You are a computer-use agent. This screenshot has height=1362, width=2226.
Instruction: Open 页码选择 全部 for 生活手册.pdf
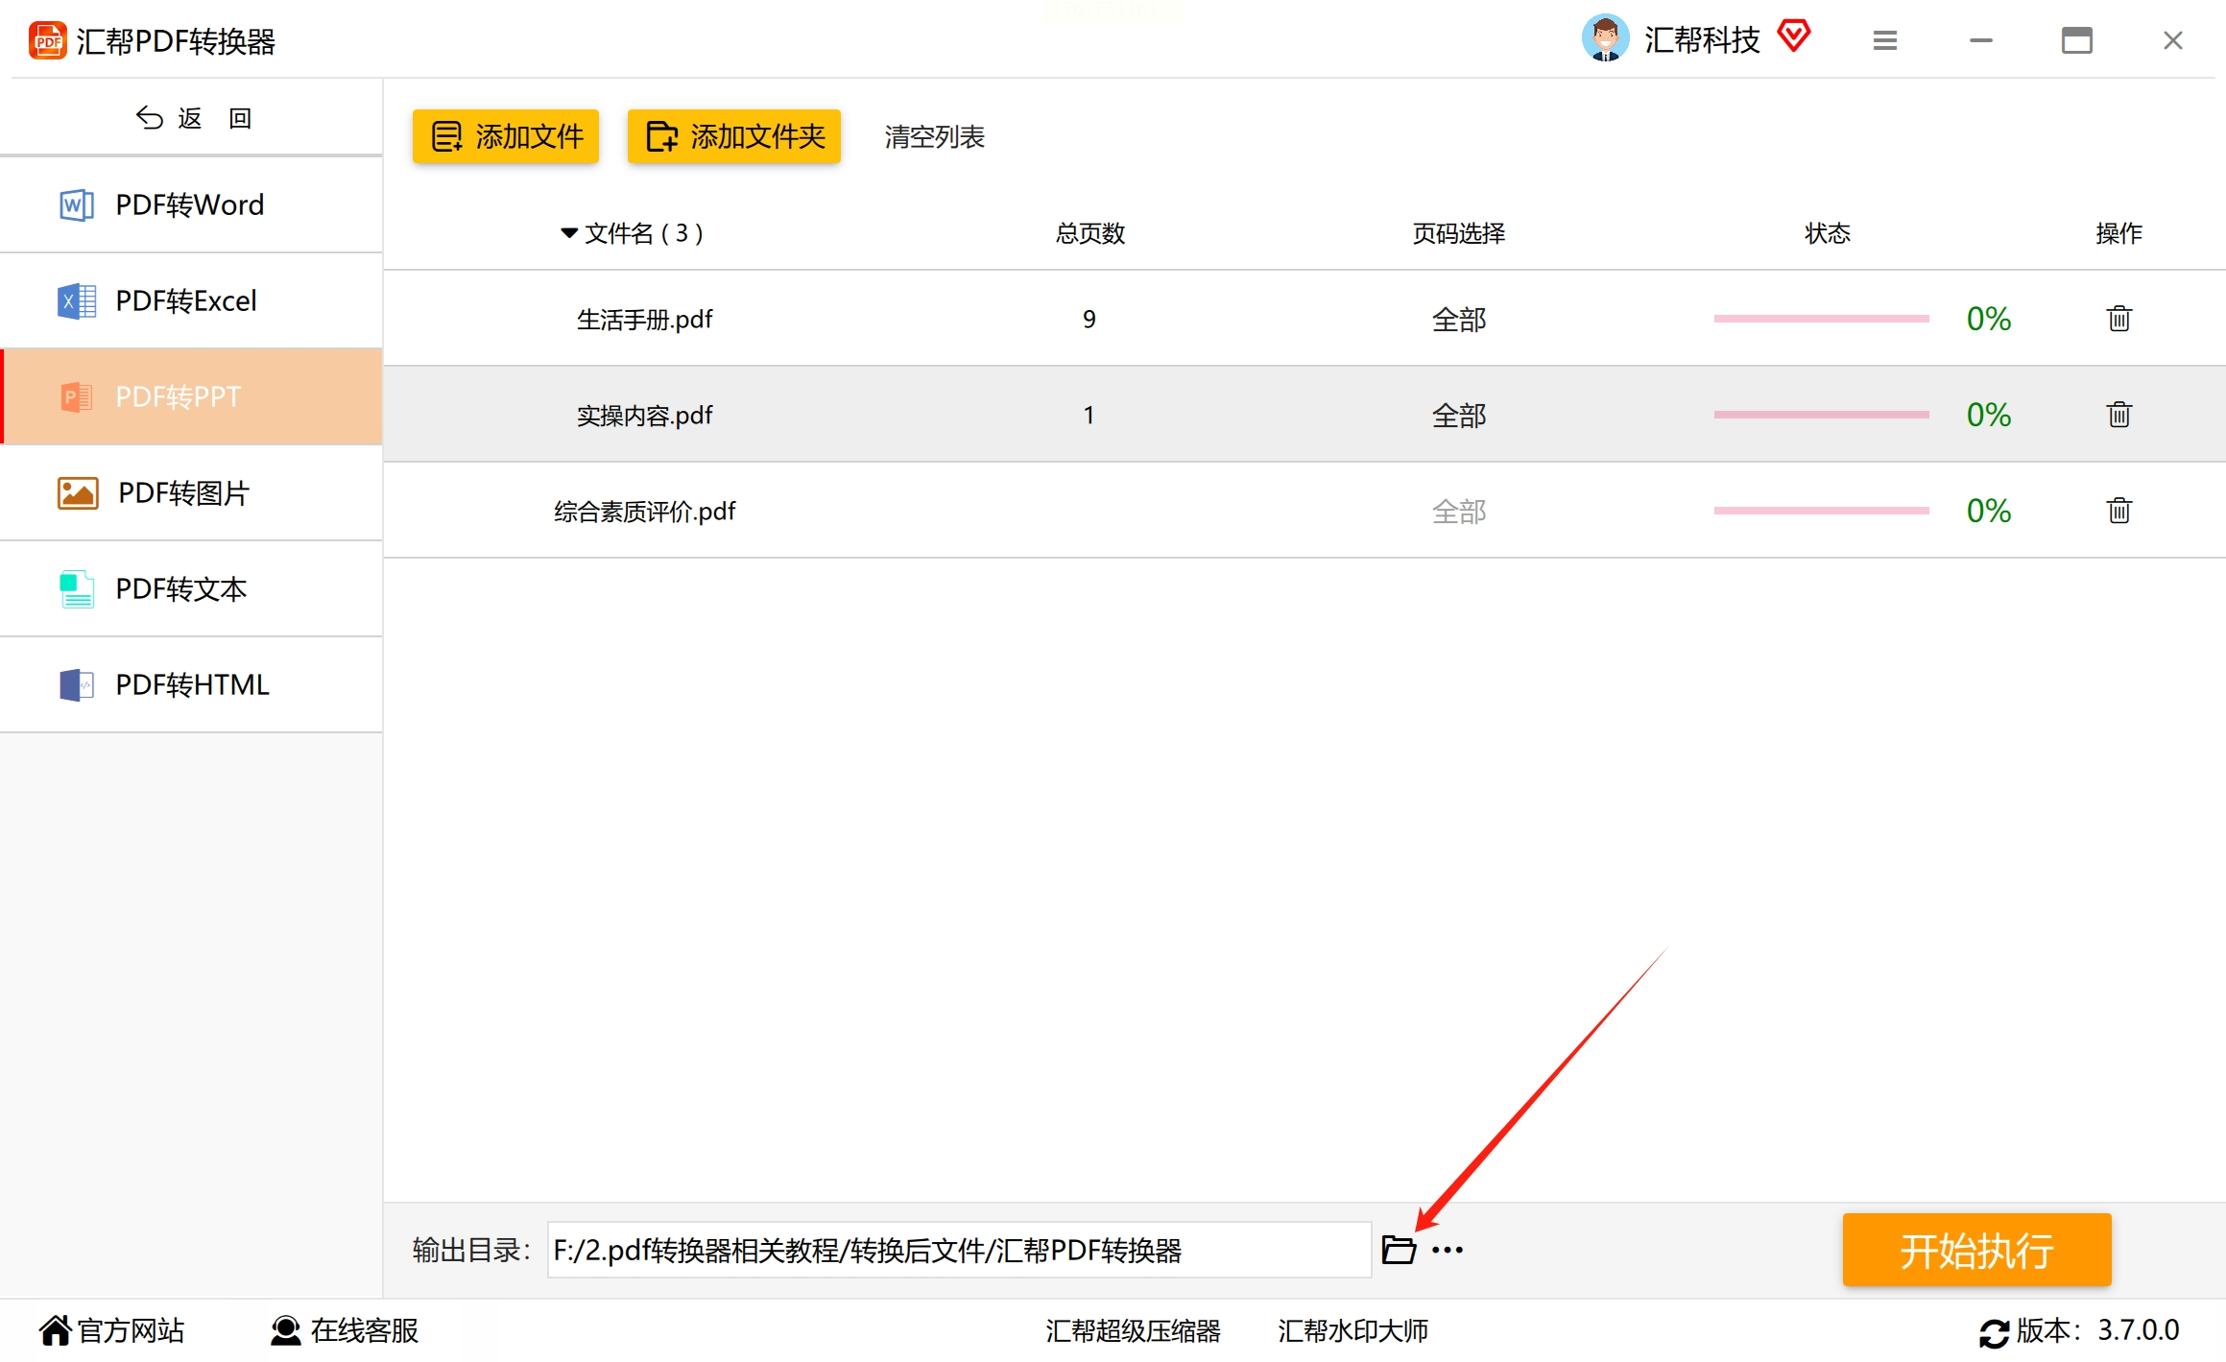point(1458,320)
